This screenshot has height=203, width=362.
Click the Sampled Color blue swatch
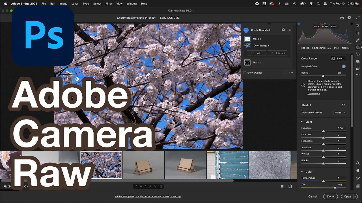coord(344,67)
